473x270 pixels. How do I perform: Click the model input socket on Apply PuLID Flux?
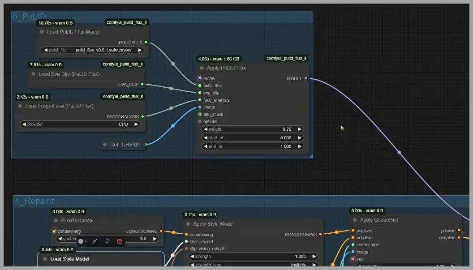pyautogui.click(x=200, y=78)
